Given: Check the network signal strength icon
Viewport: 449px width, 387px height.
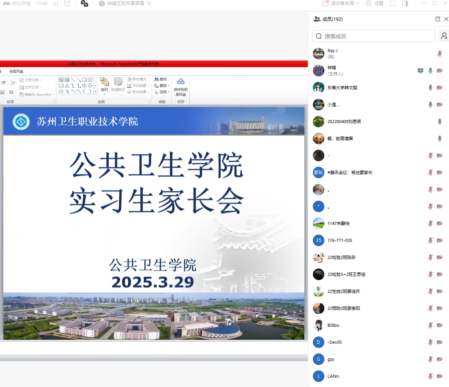Looking at the screenshot, I should click(56, 3).
